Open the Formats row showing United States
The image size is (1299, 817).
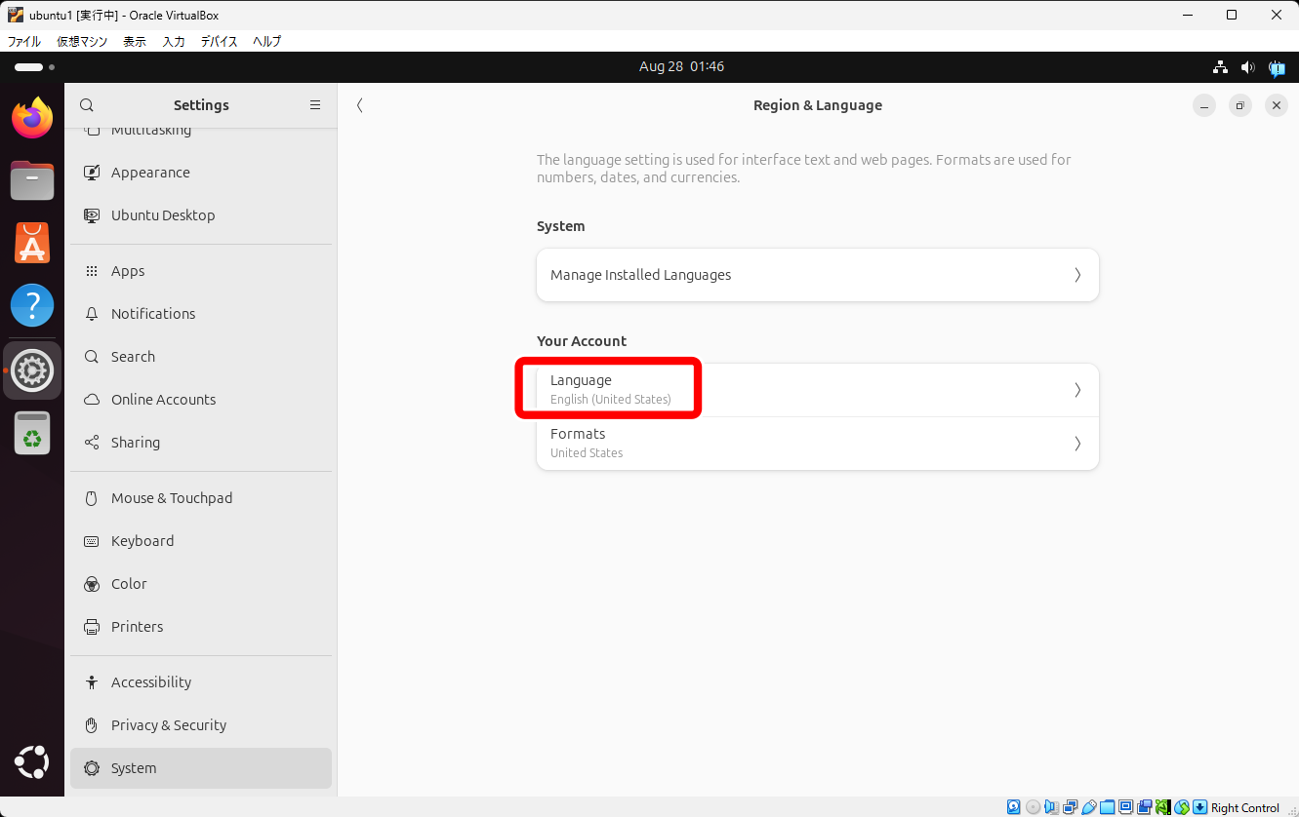click(x=818, y=444)
